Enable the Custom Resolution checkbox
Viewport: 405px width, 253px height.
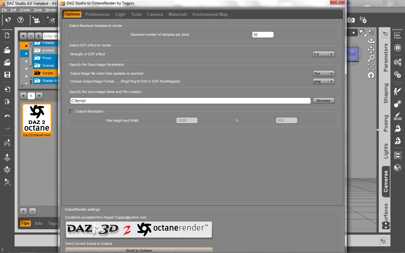tap(72, 112)
